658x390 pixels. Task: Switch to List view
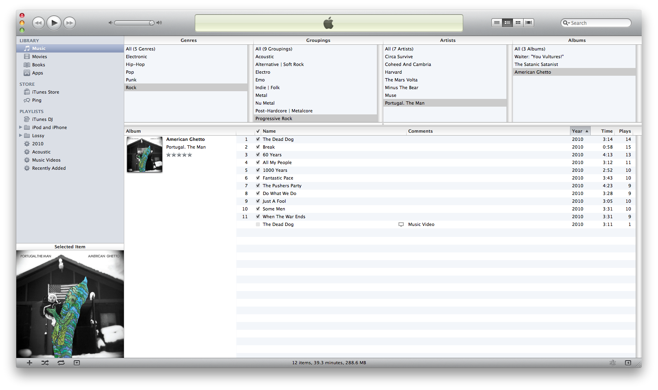(497, 23)
